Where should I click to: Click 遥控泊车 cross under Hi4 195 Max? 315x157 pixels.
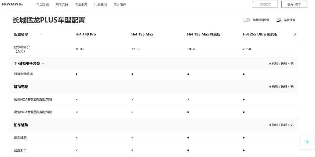132,150
